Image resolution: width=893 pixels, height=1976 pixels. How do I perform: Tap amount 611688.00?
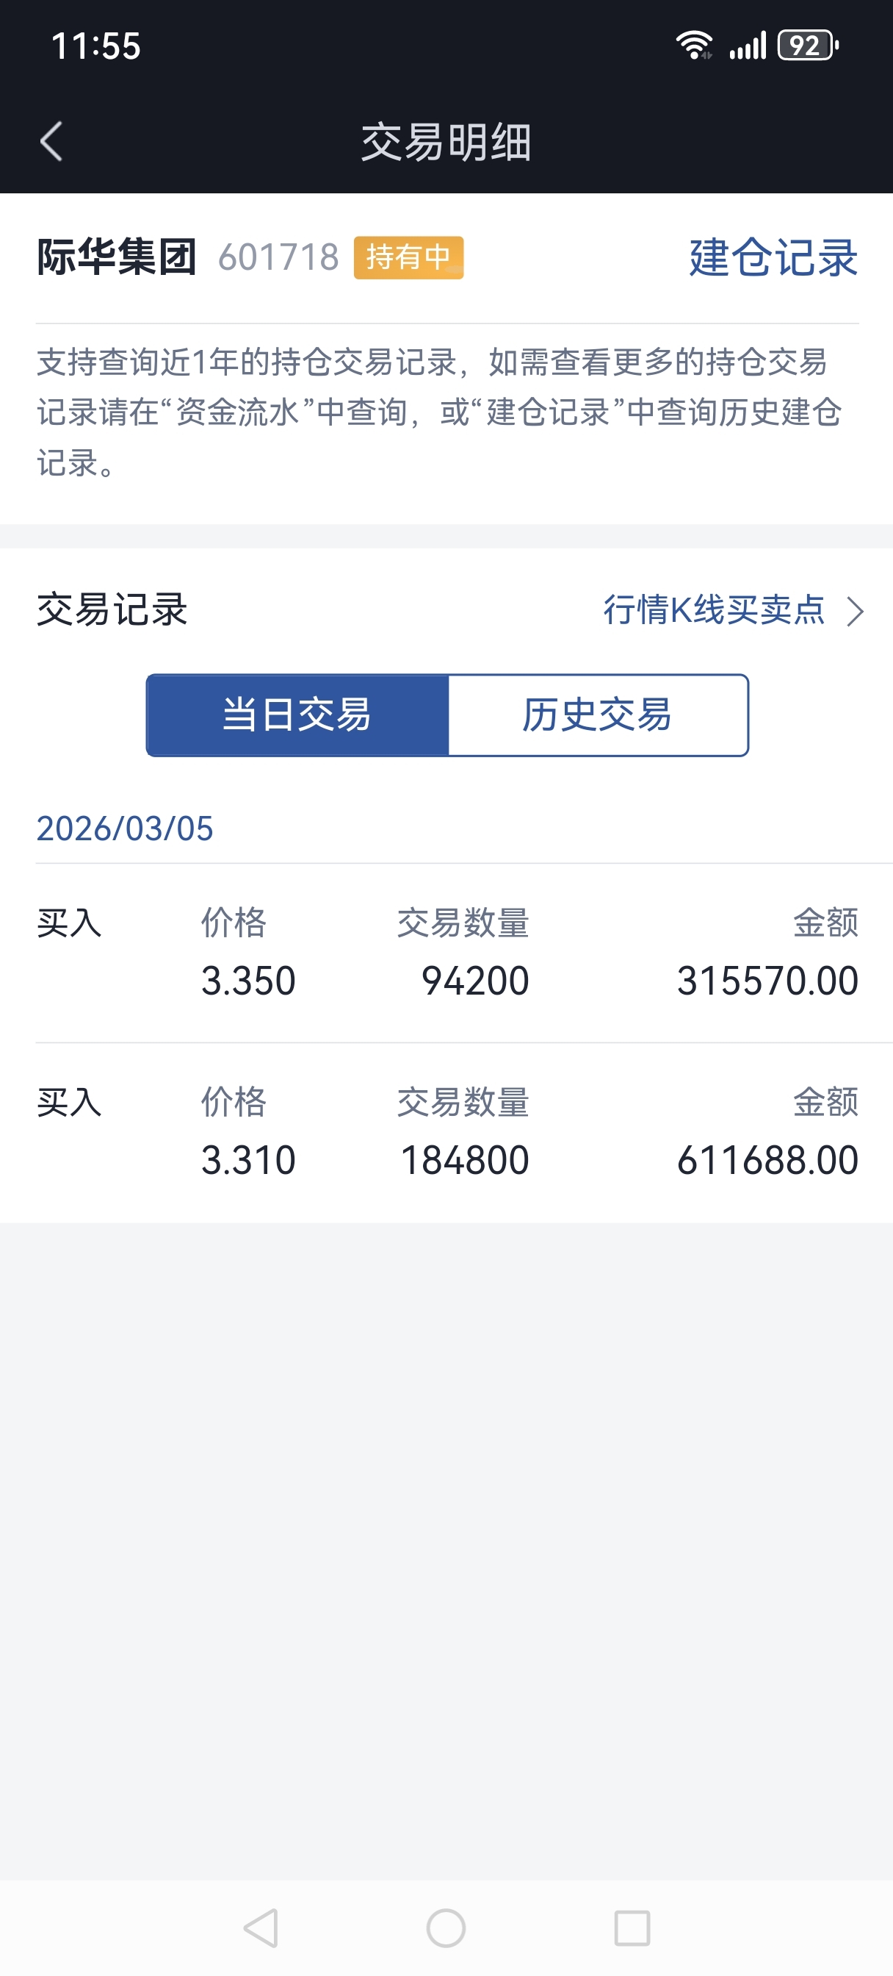click(x=767, y=1160)
